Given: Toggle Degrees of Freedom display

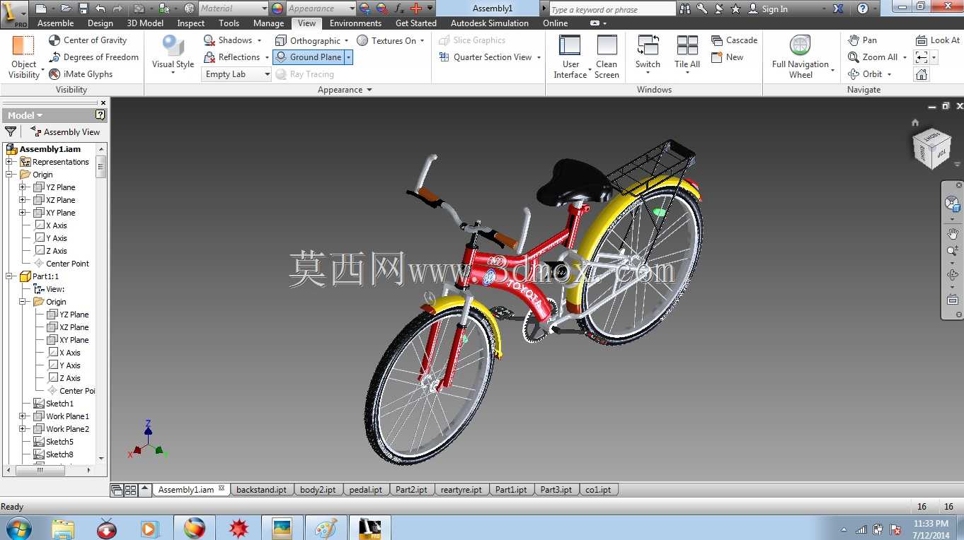Looking at the screenshot, I should [x=93, y=57].
